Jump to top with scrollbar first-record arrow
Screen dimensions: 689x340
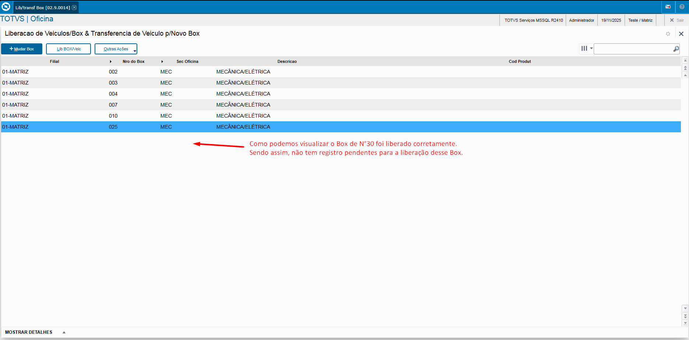[x=685, y=60]
